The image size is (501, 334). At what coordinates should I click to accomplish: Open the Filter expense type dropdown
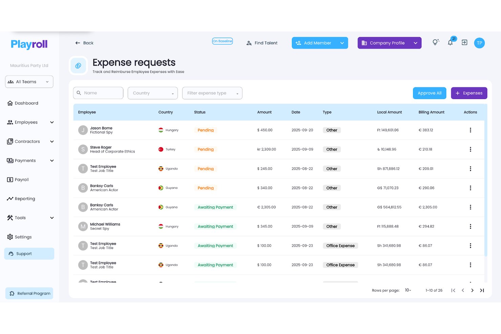click(212, 93)
